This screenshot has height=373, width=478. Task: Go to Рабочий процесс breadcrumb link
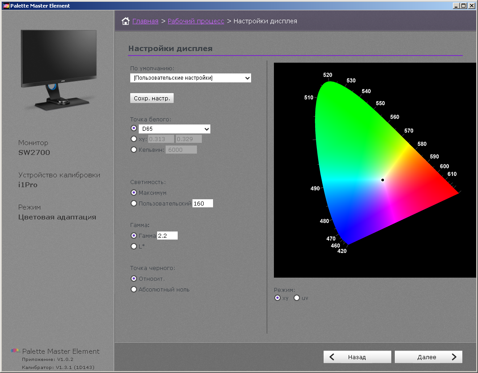[196, 21]
